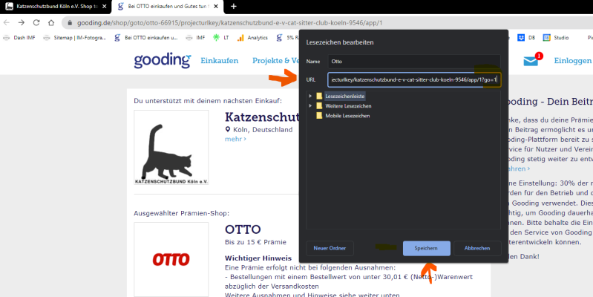
Task: Open the LT bookmark with green star
Action: click(221, 37)
